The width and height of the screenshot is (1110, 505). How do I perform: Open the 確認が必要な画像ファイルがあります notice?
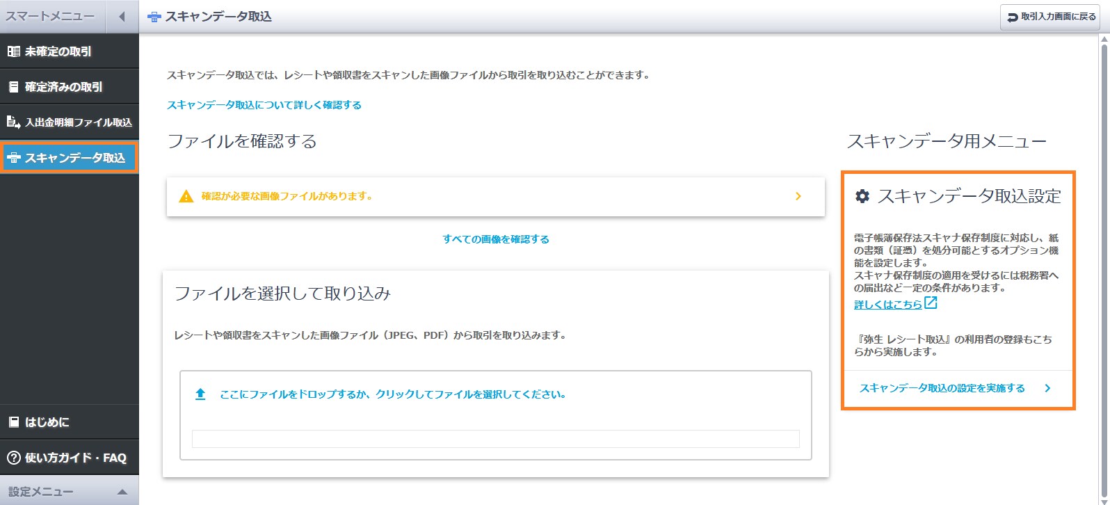coord(496,197)
